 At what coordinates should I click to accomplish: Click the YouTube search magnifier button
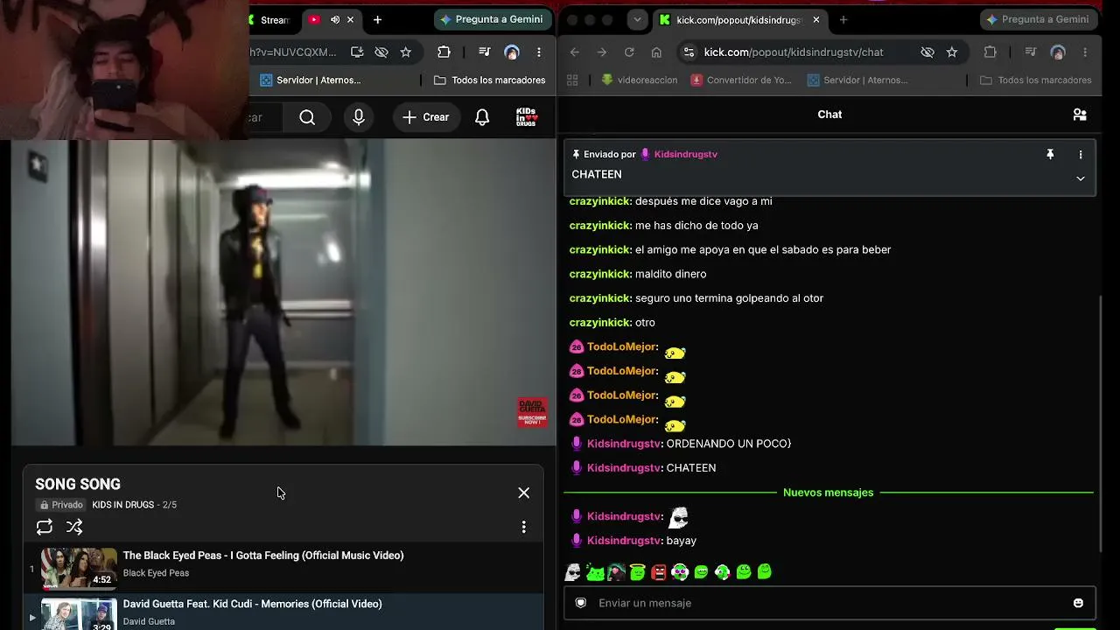coord(307,117)
